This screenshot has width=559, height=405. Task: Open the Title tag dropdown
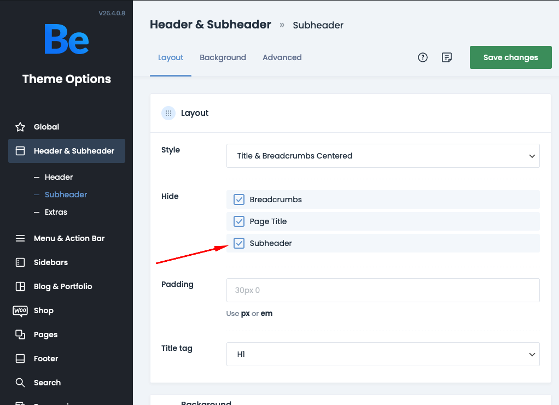[383, 354]
